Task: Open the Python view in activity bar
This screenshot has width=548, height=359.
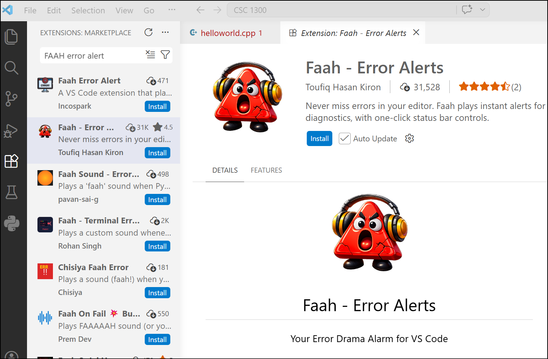Action: 11,223
